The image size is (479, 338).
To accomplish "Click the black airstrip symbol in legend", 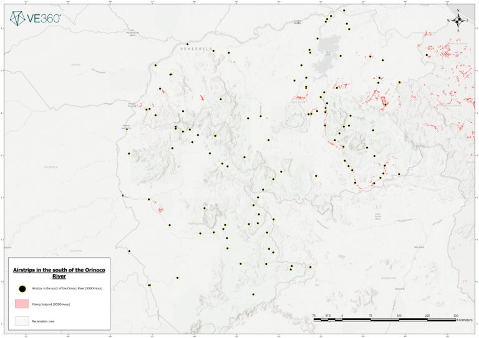I will point(21,288).
